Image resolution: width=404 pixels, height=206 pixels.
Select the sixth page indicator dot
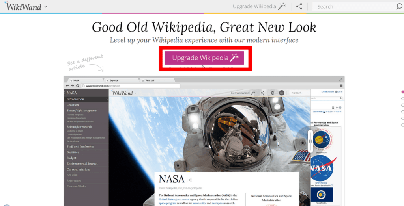click(402, 125)
